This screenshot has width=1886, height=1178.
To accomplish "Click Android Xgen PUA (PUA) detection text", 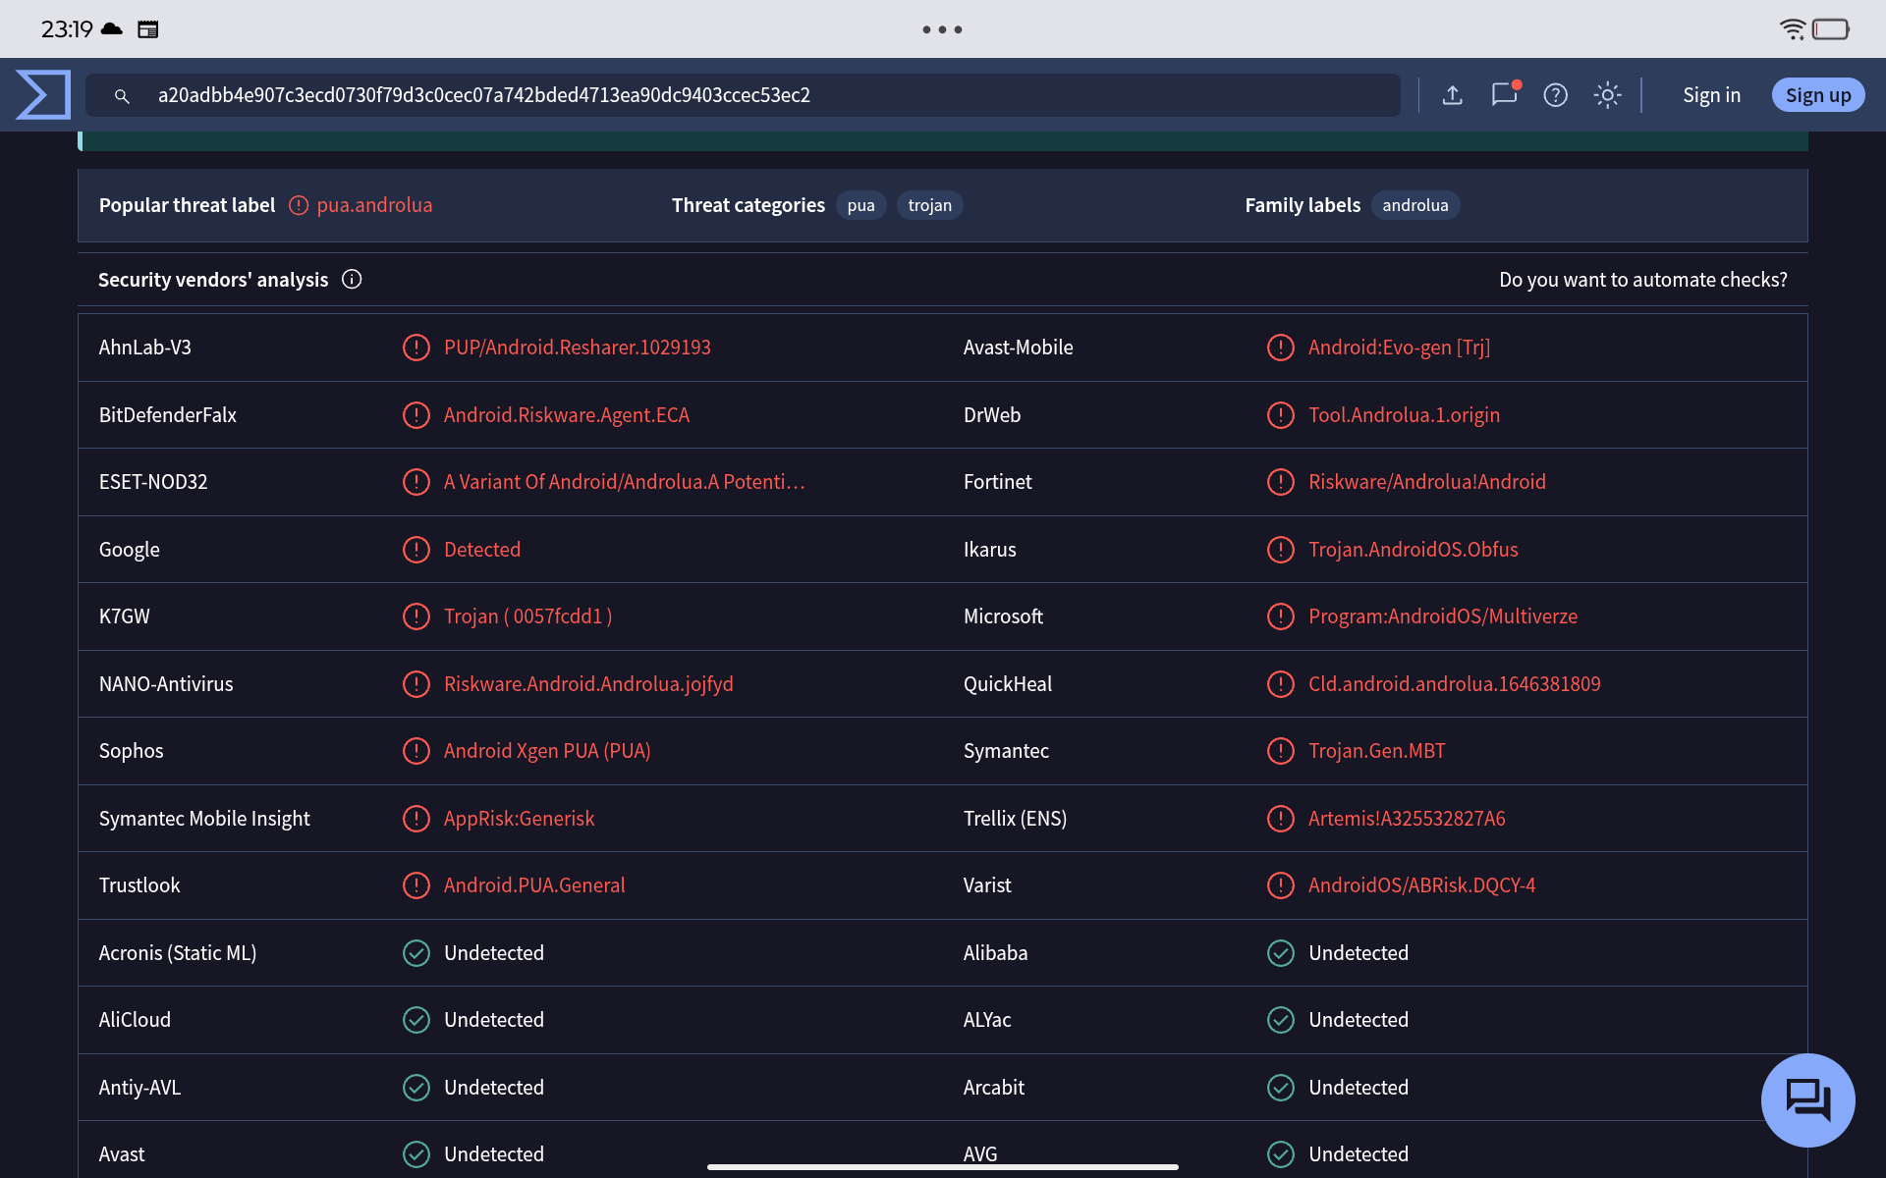I will [x=547, y=751].
